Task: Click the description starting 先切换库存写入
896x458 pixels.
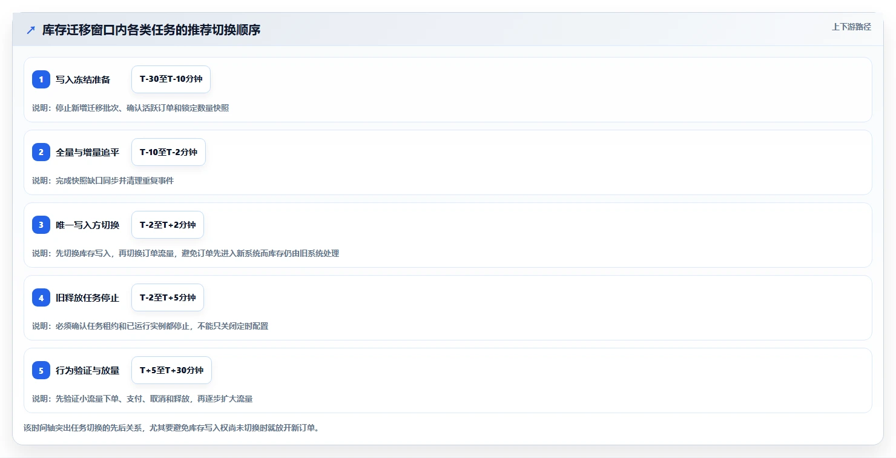Action: coord(185,253)
